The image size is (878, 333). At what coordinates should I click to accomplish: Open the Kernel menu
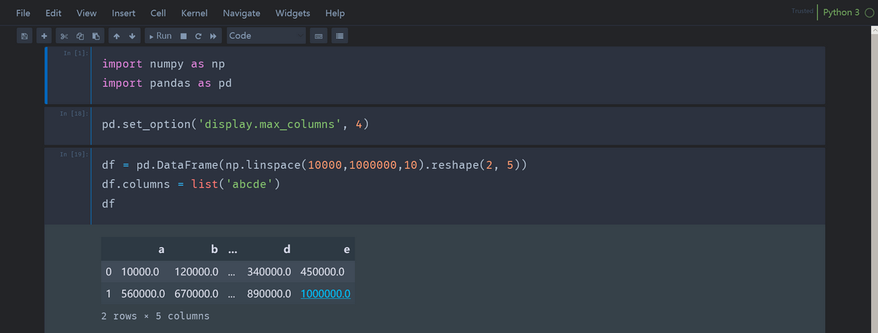[x=194, y=13]
